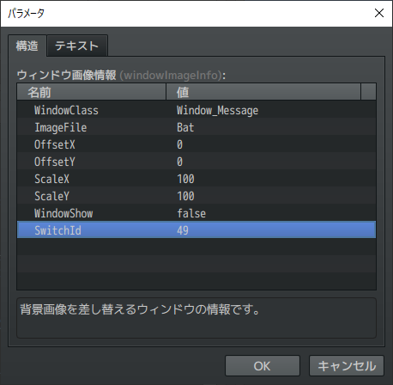Click the 値 column header

point(263,92)
